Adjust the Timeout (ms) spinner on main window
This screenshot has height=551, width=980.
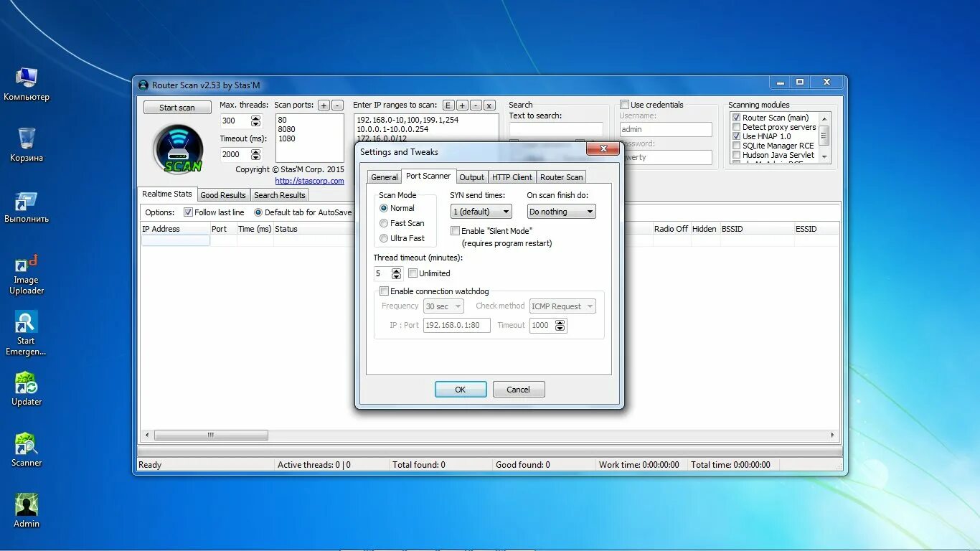(x=256, y=154)
